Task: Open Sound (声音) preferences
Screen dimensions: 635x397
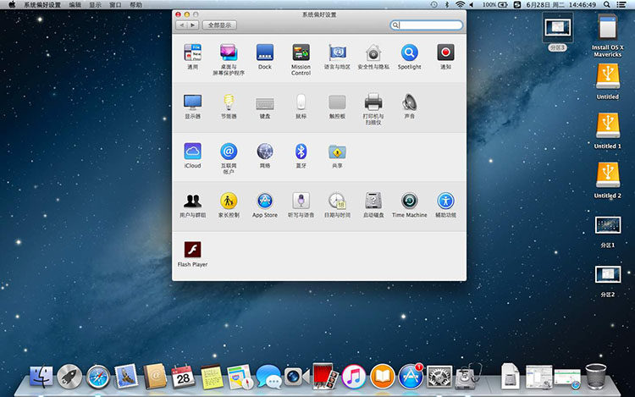Action: (x=410, y=106)
